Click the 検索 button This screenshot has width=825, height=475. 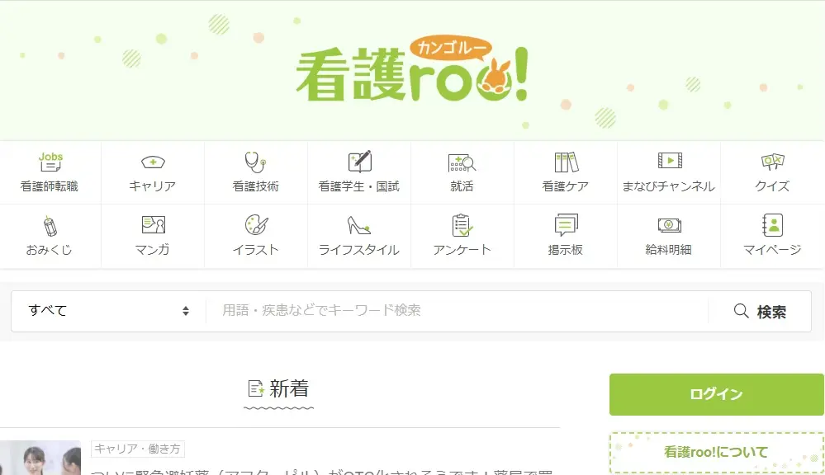[760, 311]
